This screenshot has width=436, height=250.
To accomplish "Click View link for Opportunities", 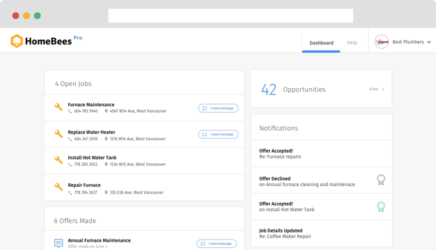I will click(x=373, y=89).
